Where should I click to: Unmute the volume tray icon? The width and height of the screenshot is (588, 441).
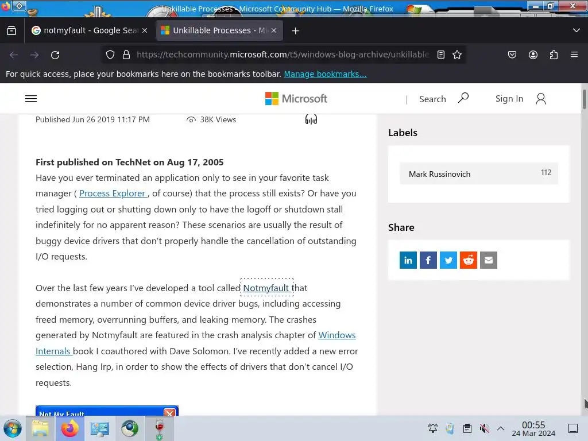pos(484,428)
